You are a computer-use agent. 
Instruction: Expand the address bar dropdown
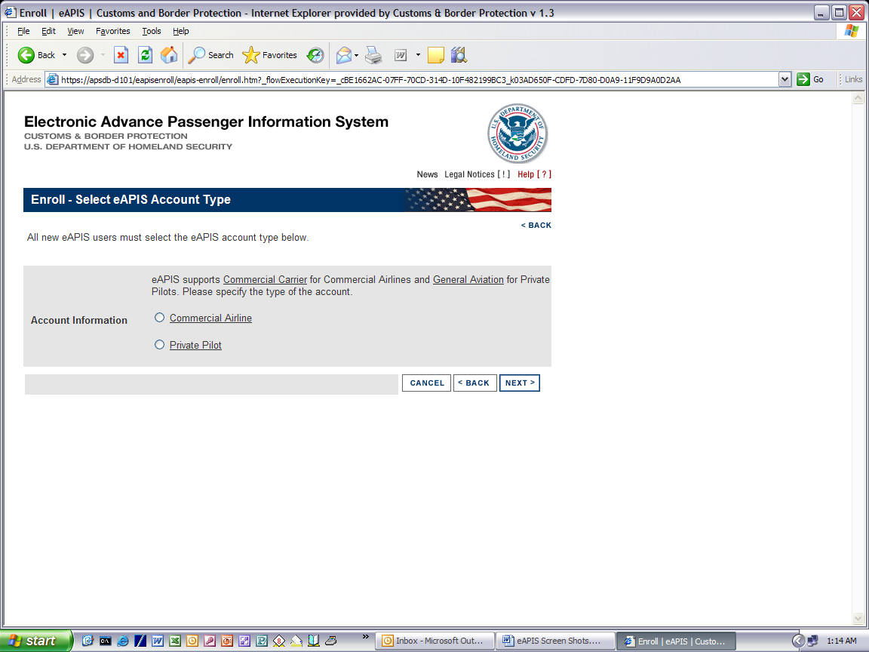[x=785, y=79]
